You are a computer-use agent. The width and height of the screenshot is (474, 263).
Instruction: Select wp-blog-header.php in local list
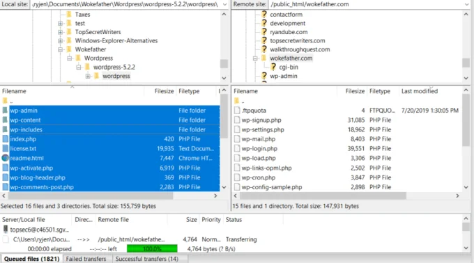click(x=111, y=177)
